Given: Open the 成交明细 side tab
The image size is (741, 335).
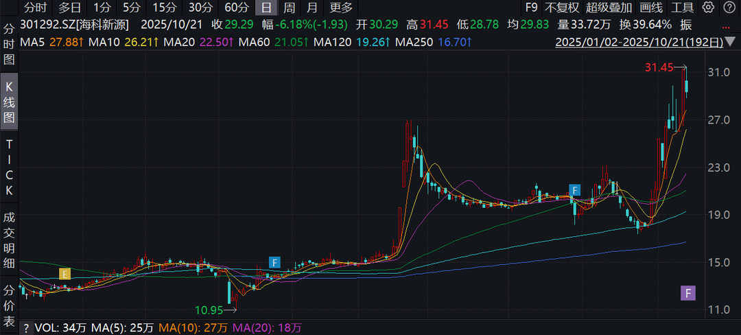Looking at the screenshot, I should coord(9,233).
